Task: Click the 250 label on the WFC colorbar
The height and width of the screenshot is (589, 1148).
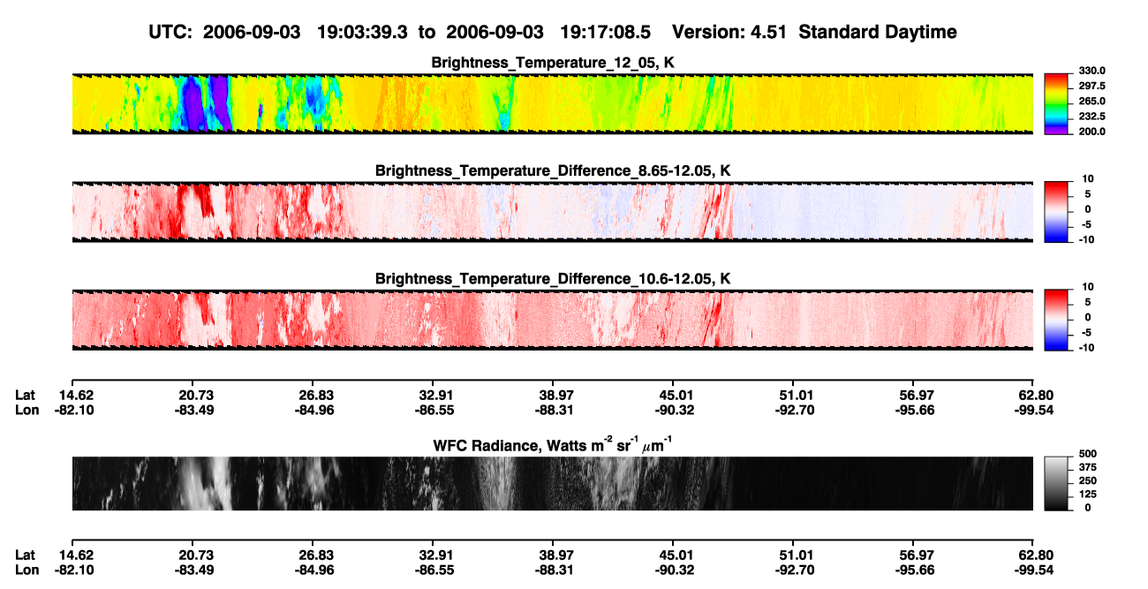Action: [1088, 481]
